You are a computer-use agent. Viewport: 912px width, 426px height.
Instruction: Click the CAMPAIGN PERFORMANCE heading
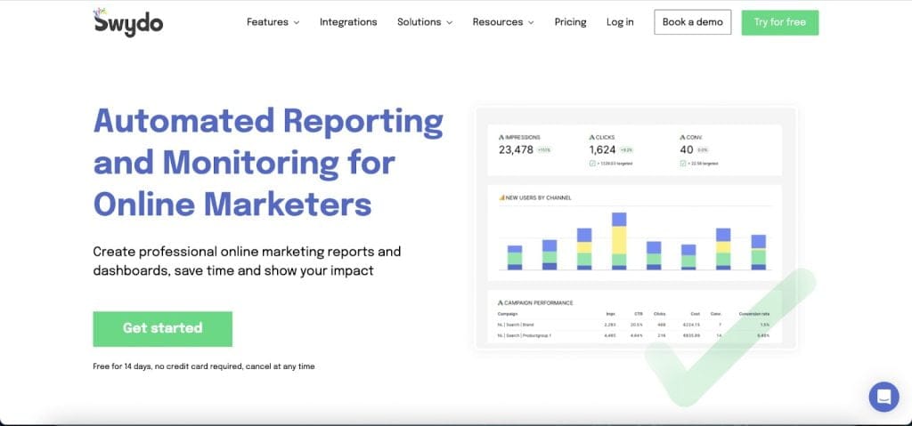point(539,302)
